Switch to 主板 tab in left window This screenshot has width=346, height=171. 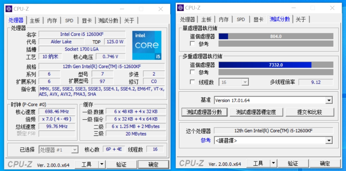35,21
